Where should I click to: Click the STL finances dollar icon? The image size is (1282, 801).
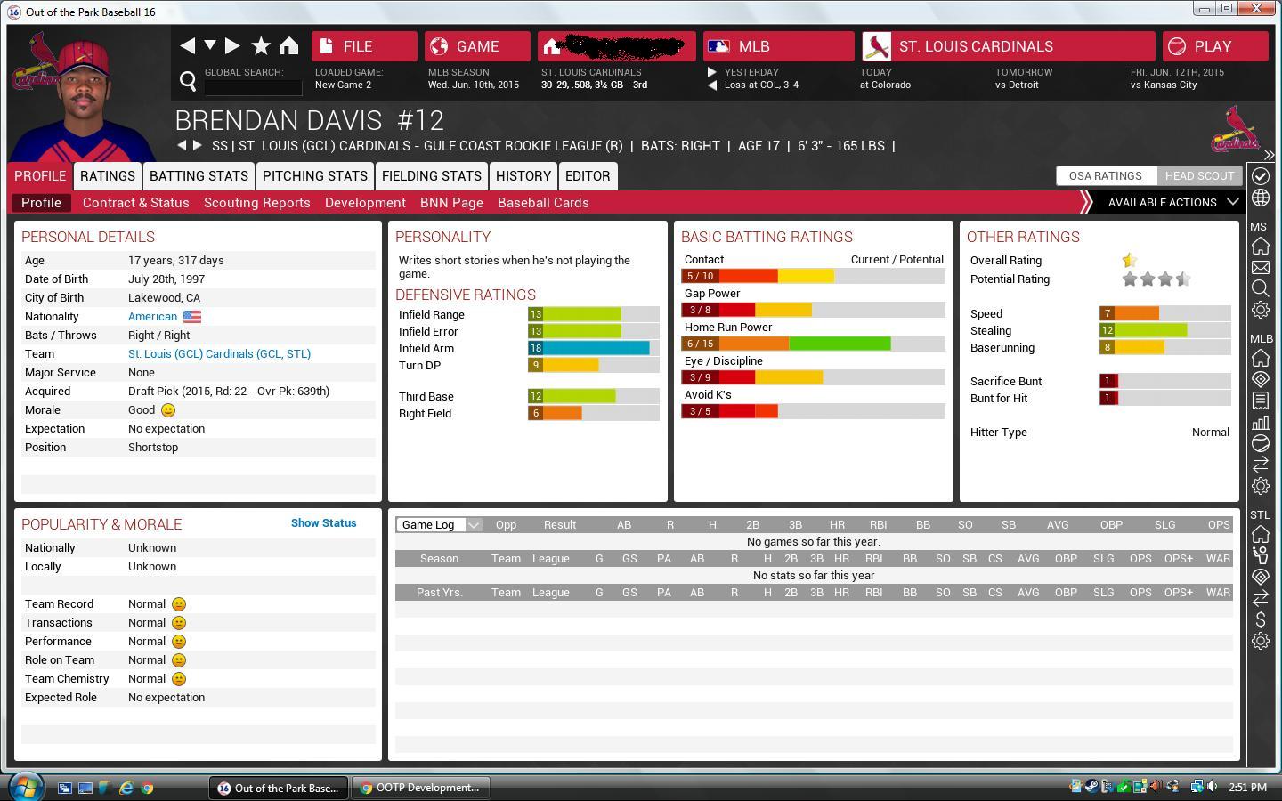(x=1261, y=619)
